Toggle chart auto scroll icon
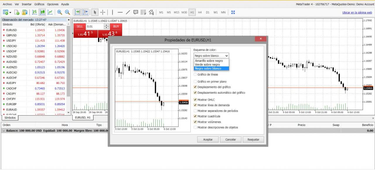The width and height of the screenshot is (375, 170). point(77,12)
